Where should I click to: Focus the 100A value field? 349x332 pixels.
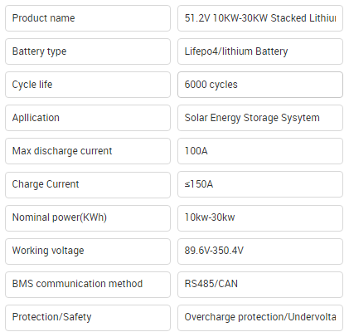[260, 151]
